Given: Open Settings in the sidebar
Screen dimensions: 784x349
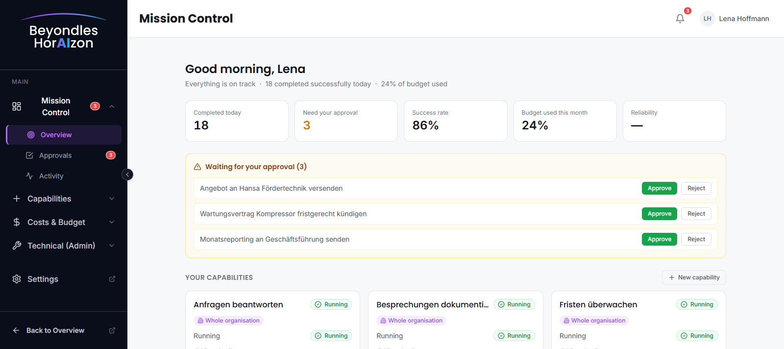Looking at the screenshot, I should [x=64, y=279].
